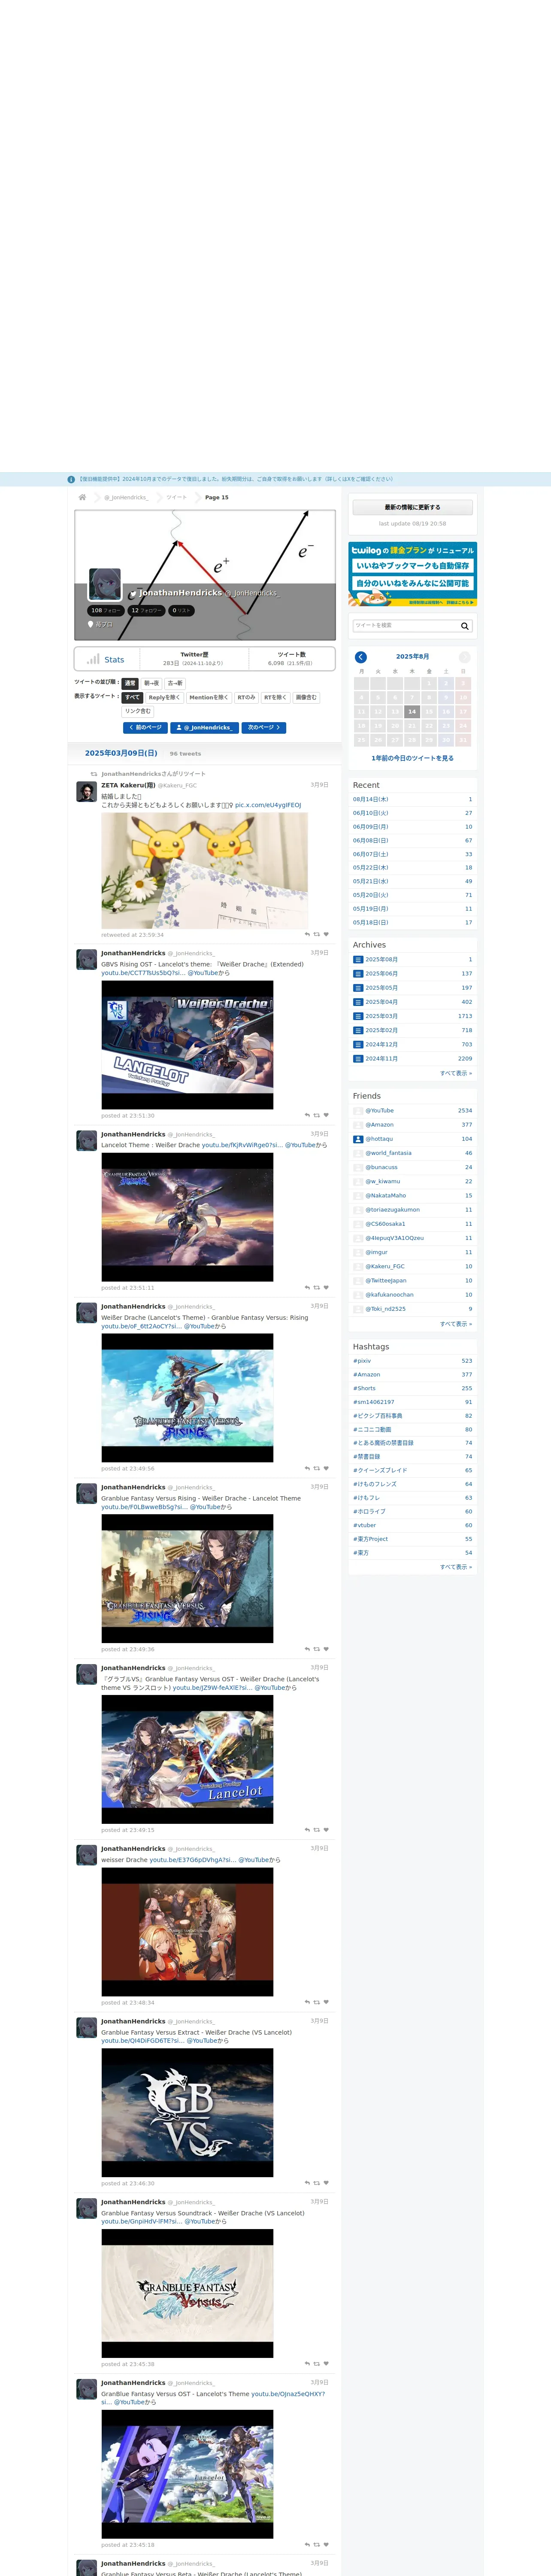Expand Archives with すべて表示
This screenshot has height=2576, width=551.
(x=456, y=1073)
